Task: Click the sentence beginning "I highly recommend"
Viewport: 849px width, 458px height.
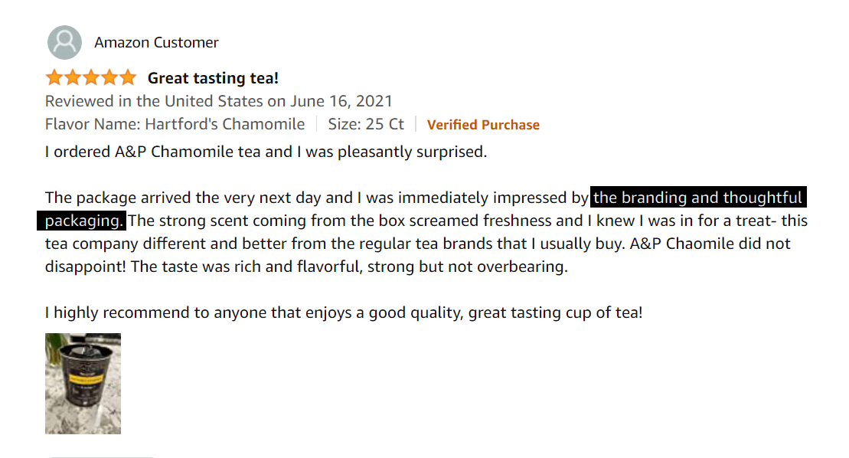Action: 343,312
